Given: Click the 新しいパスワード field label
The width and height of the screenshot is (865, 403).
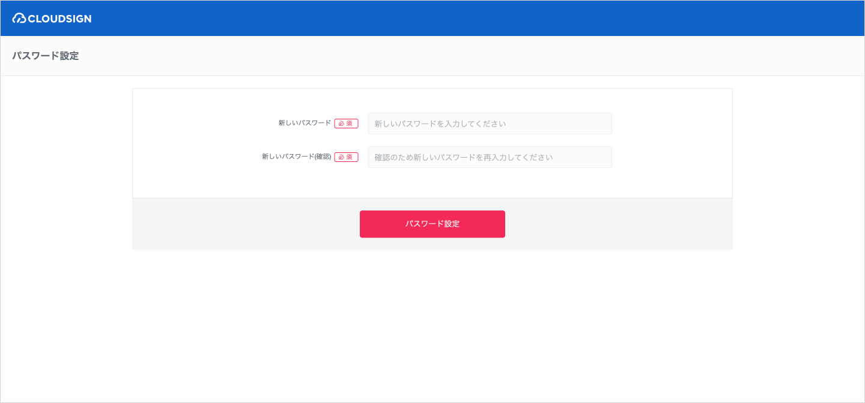Looking at the screenshot, I should pos(305,123).
